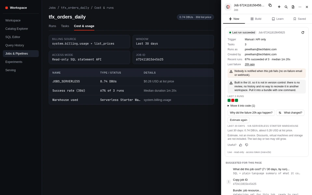Click the sparkle assistant icon in panel header

[x=279, y=7]
